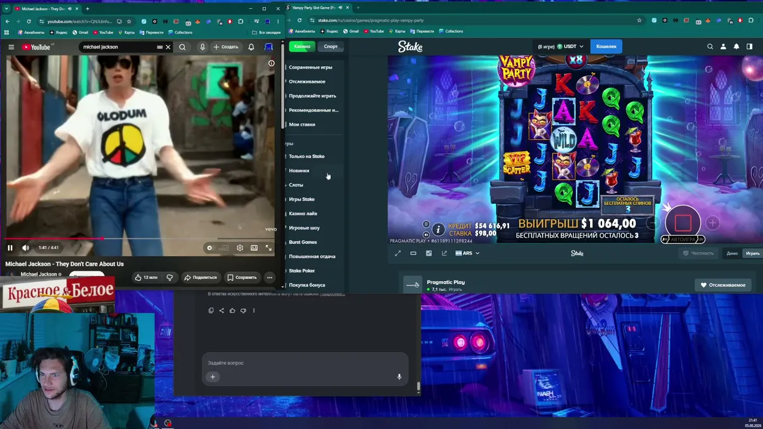This screenshot has height=429, width=763.
Task: Open Покупка бонуса in the Stake sidebar
Action: click(307, 285)
